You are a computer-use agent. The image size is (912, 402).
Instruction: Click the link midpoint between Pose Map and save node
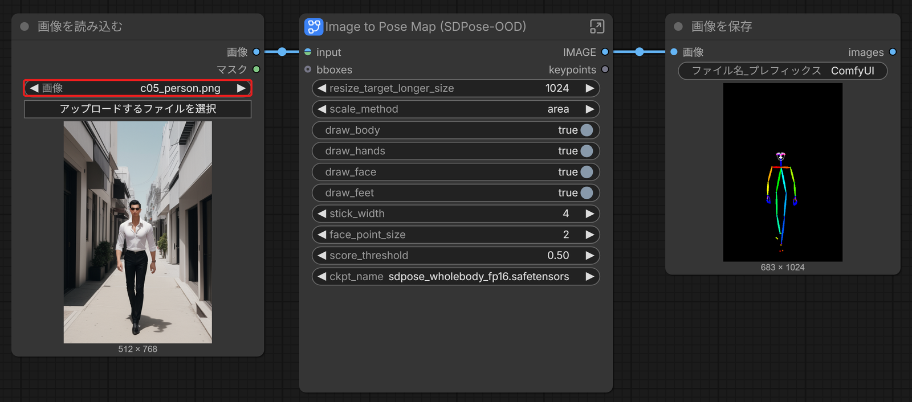(640, 52)
